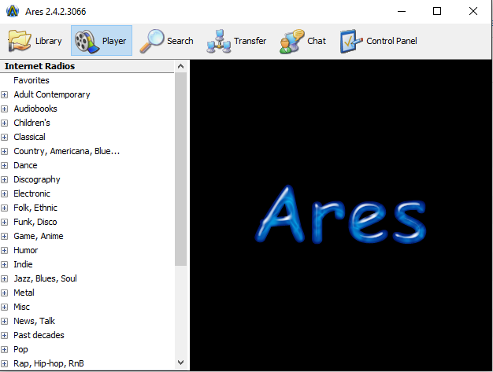Expand the News, Talk node
This screenshot has width=493, height=372.
coord(5,321)
